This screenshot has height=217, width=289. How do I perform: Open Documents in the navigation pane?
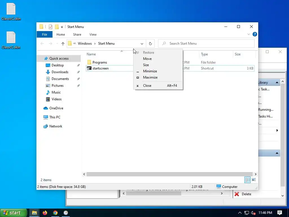coord(60,79)
